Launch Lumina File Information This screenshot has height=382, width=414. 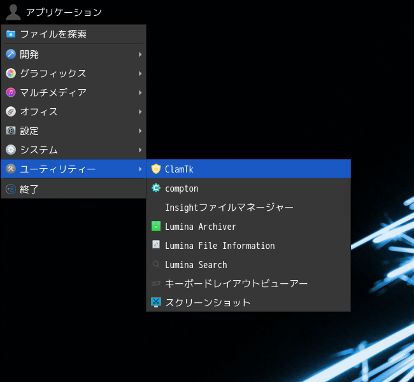[248, 246]
